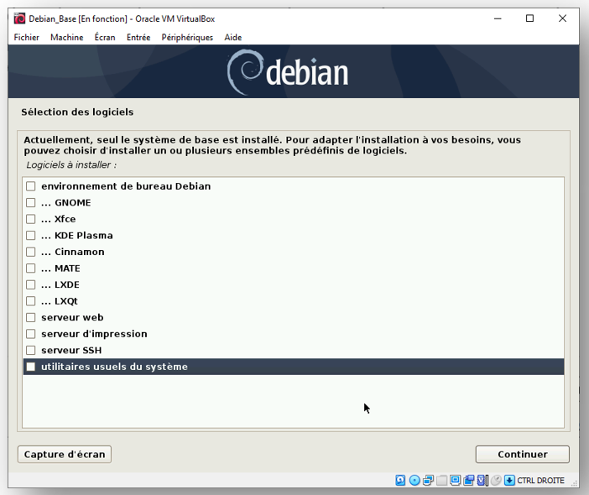This screenshot has height=495, width=589.
Task: Click the 'Logiciels à installer :' label
Action: [71, 165]
